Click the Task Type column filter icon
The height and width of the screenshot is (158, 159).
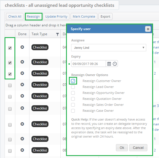point(58,34)
